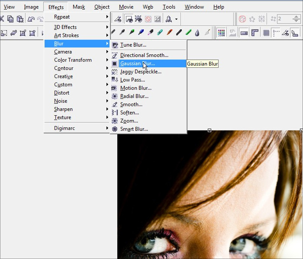Screen dimensions: 303x259
Task: Open dropdown arrow beside rocket icon
Action: click(x=176, y=19)
